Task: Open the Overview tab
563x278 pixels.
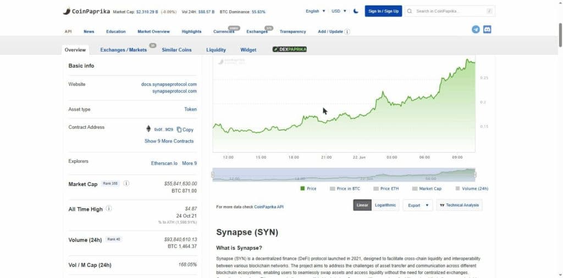Action: pos(75,50)
